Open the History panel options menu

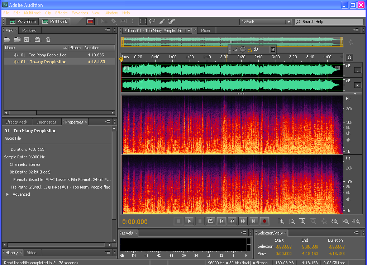coord(108,252)
